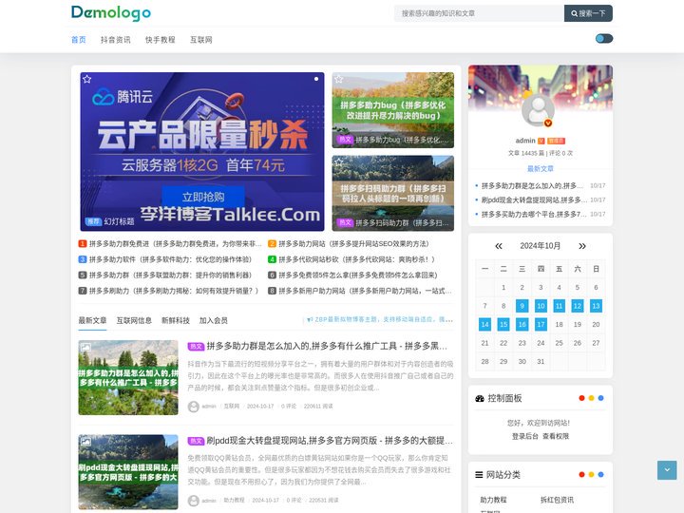Open ranked article 4 拼多多代砍网站秒砍
This screenshot has height=513, width=684.
point(351,259)
